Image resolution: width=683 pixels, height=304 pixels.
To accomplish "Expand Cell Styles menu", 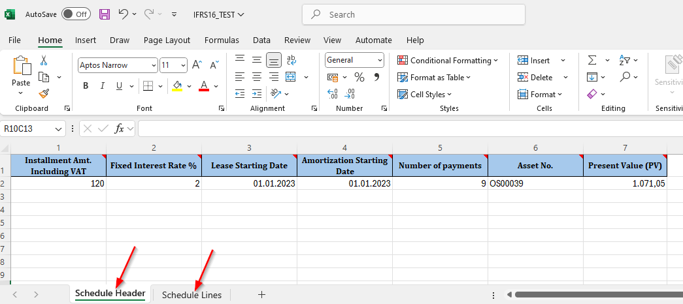I will coord(449,95).
